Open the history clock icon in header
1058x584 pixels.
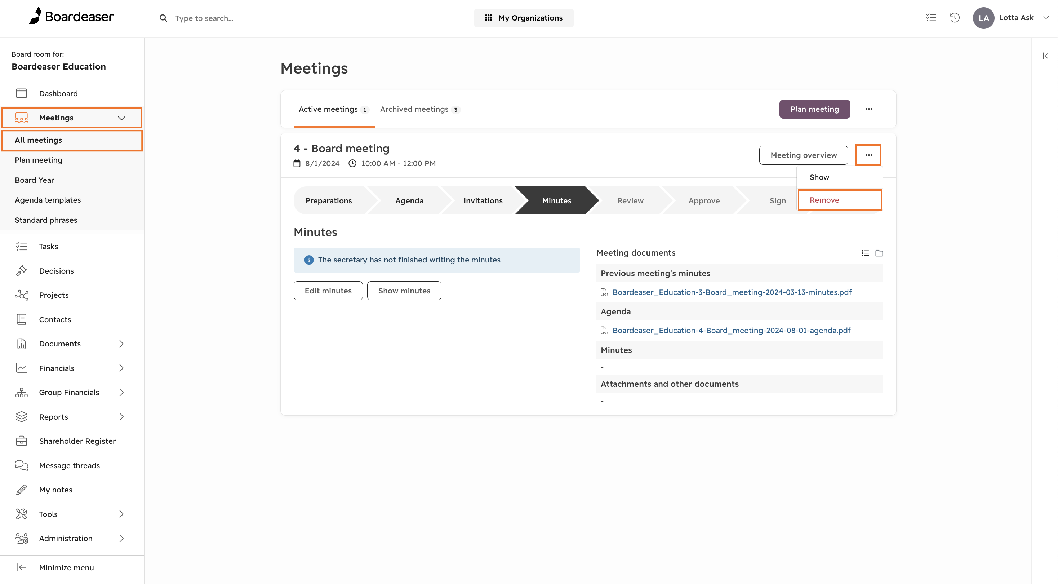point(955,18)
